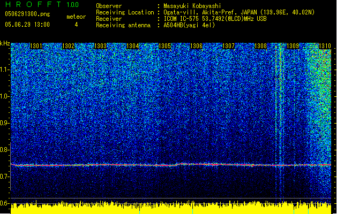337x214 pixels.
Task: Click the 0.7 kHz axis label
Action: click(5, 177)
